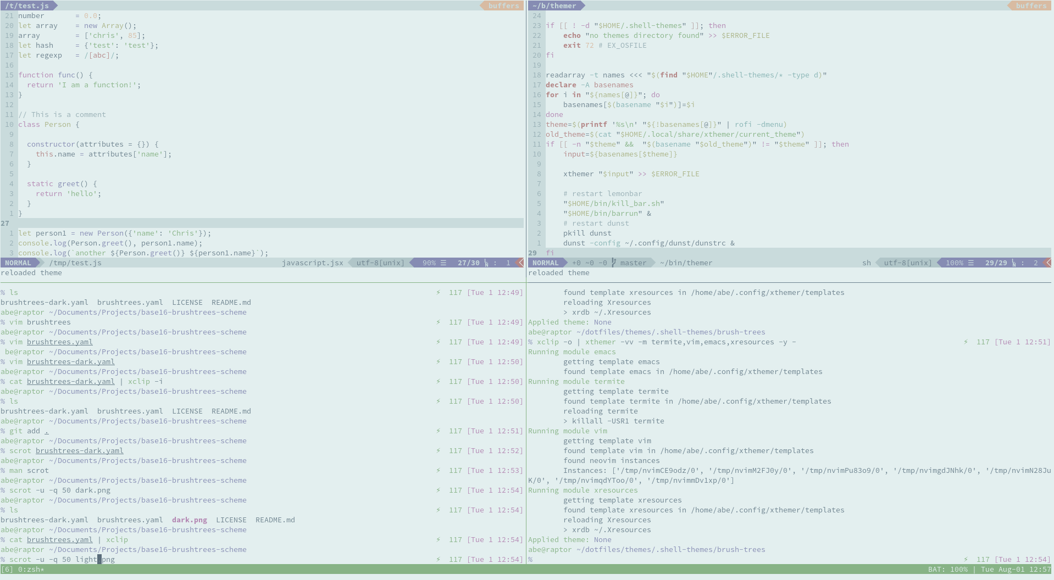Click the BAT: 100% battery status

click(948, 569)
